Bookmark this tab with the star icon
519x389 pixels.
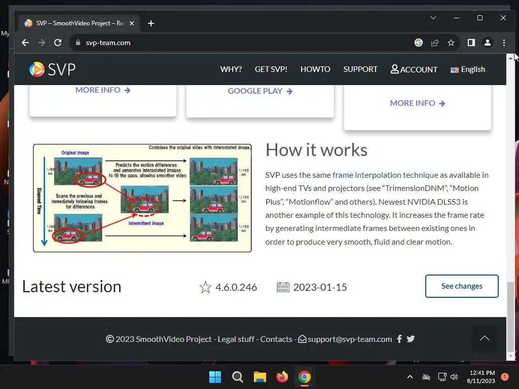[x=451, y=43]
